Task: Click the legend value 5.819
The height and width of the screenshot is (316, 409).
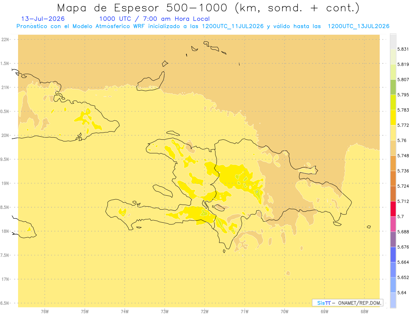Action: tap(403, 64)
